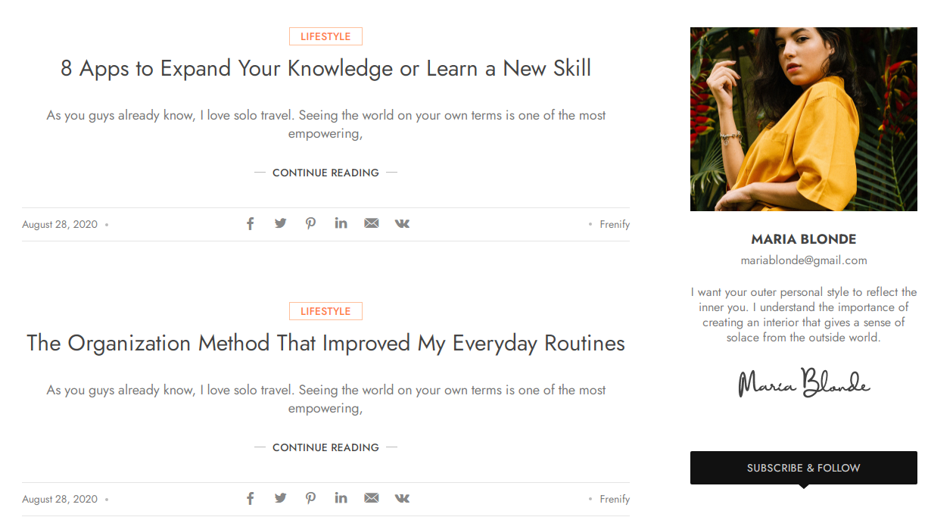Share the 8 Apps post on LinkedIn

coord(341,223)
